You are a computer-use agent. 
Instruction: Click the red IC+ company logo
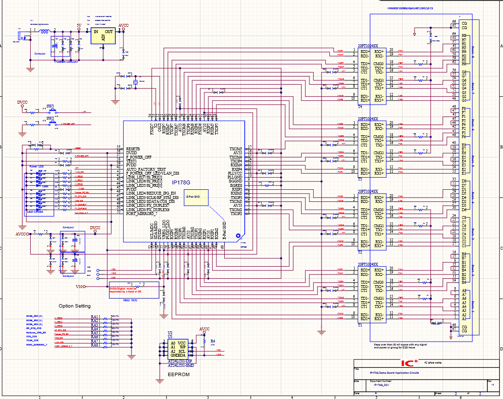click(x=409, y=363)
